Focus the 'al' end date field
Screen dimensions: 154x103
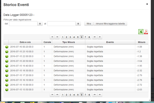(x=61, y=24)
